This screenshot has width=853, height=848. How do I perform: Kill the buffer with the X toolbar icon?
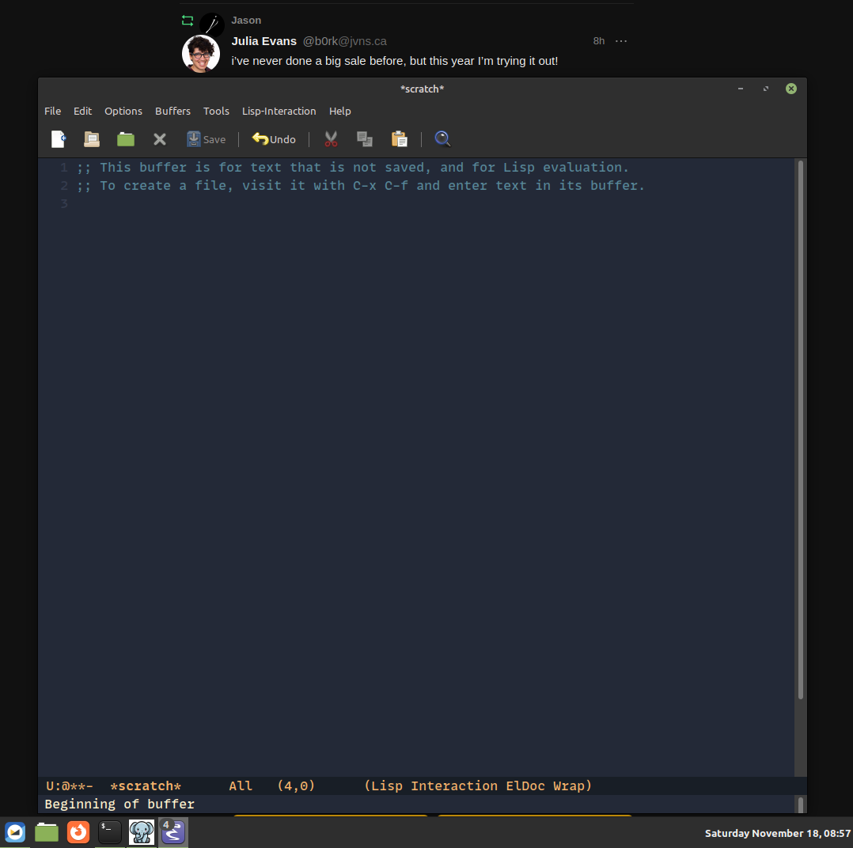click(159, 139)
